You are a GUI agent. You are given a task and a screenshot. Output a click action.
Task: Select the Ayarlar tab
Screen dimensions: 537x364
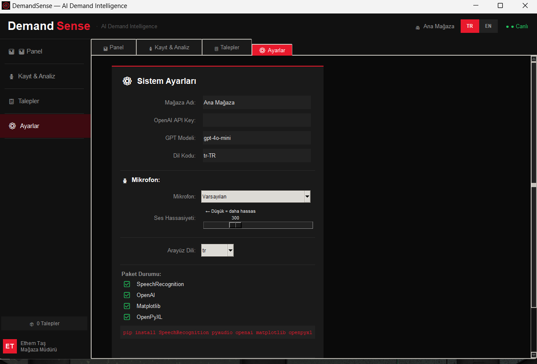272,50
